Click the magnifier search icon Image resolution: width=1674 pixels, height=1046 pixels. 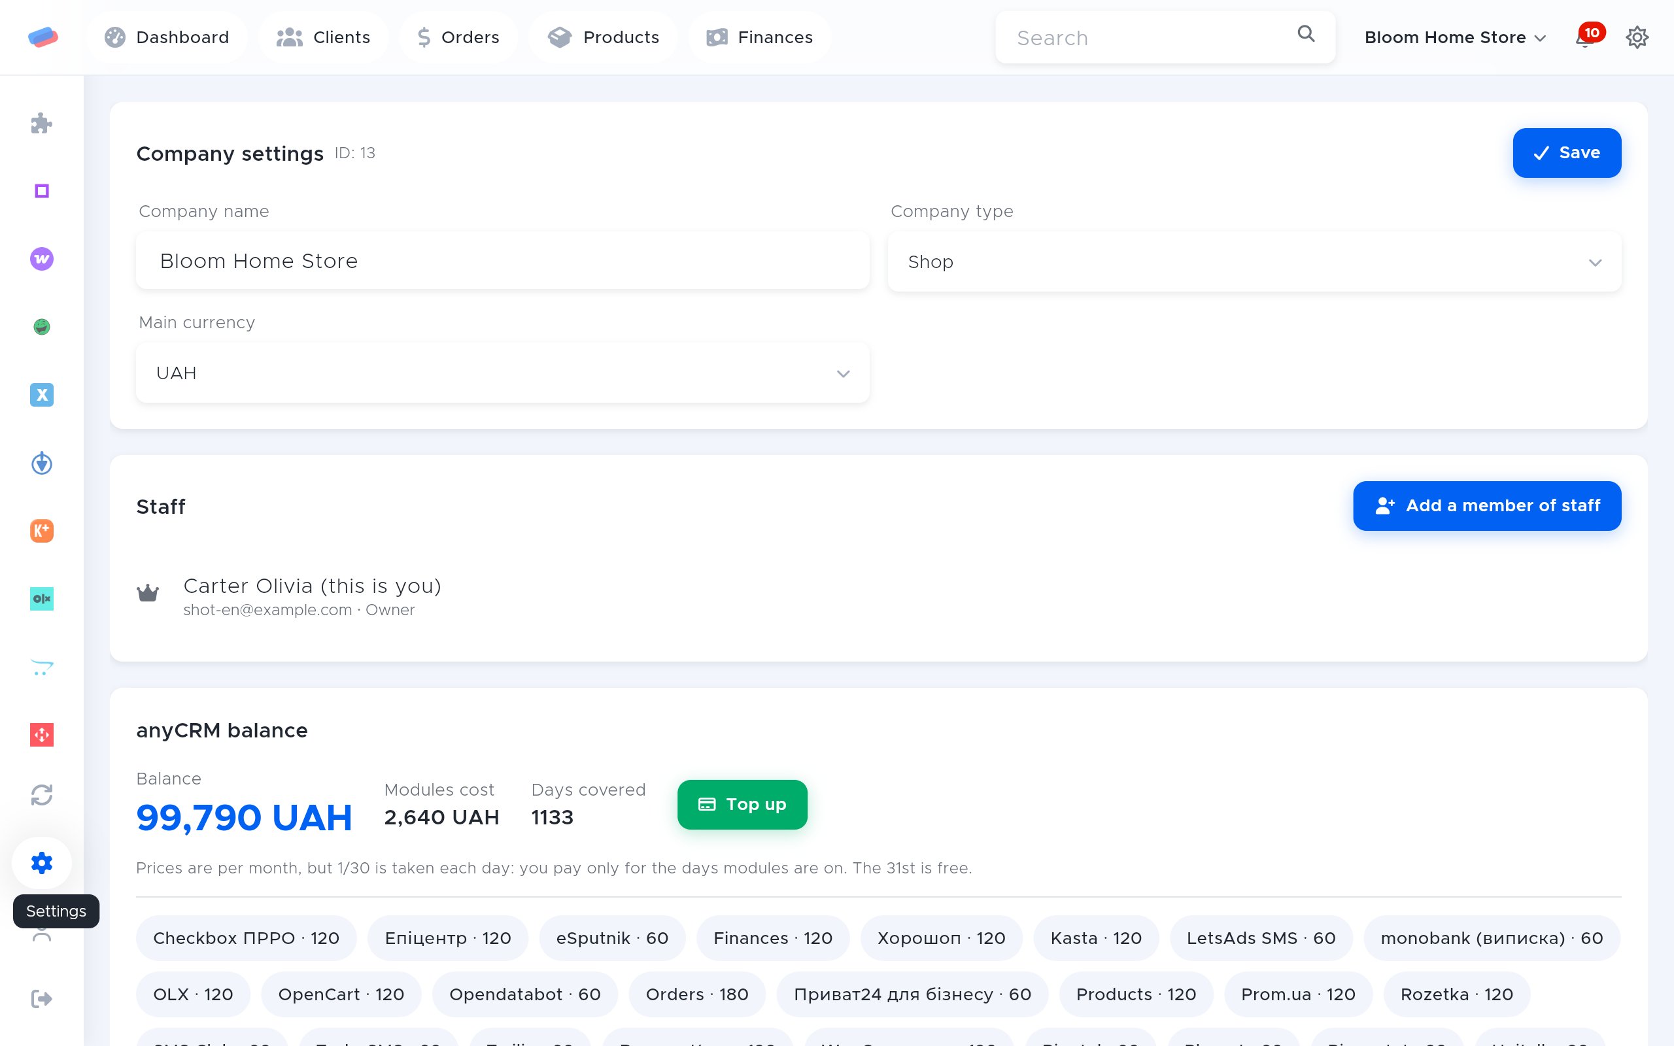coord(1305,34)
